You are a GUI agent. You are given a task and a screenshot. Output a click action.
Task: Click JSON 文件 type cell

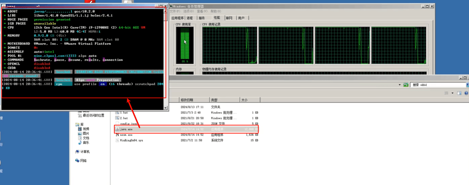pyautogui.click(x=217, y=123)
